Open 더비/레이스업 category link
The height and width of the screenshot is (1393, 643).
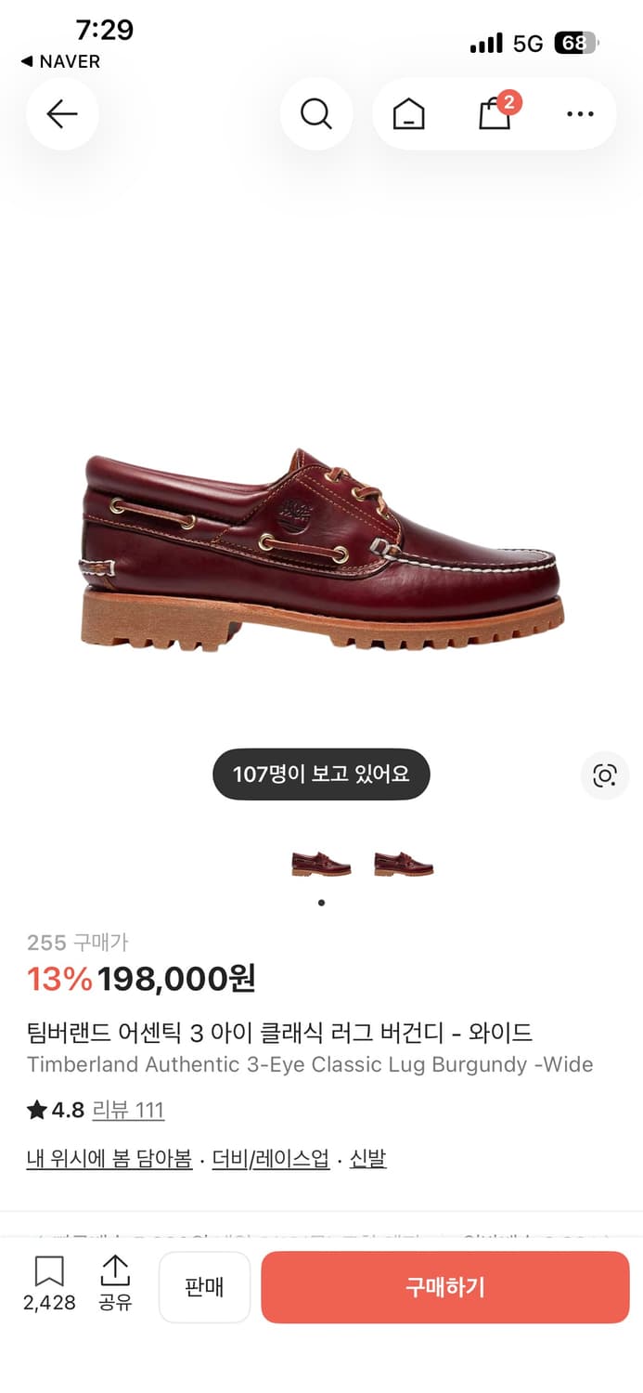[x=271, y=1159]
